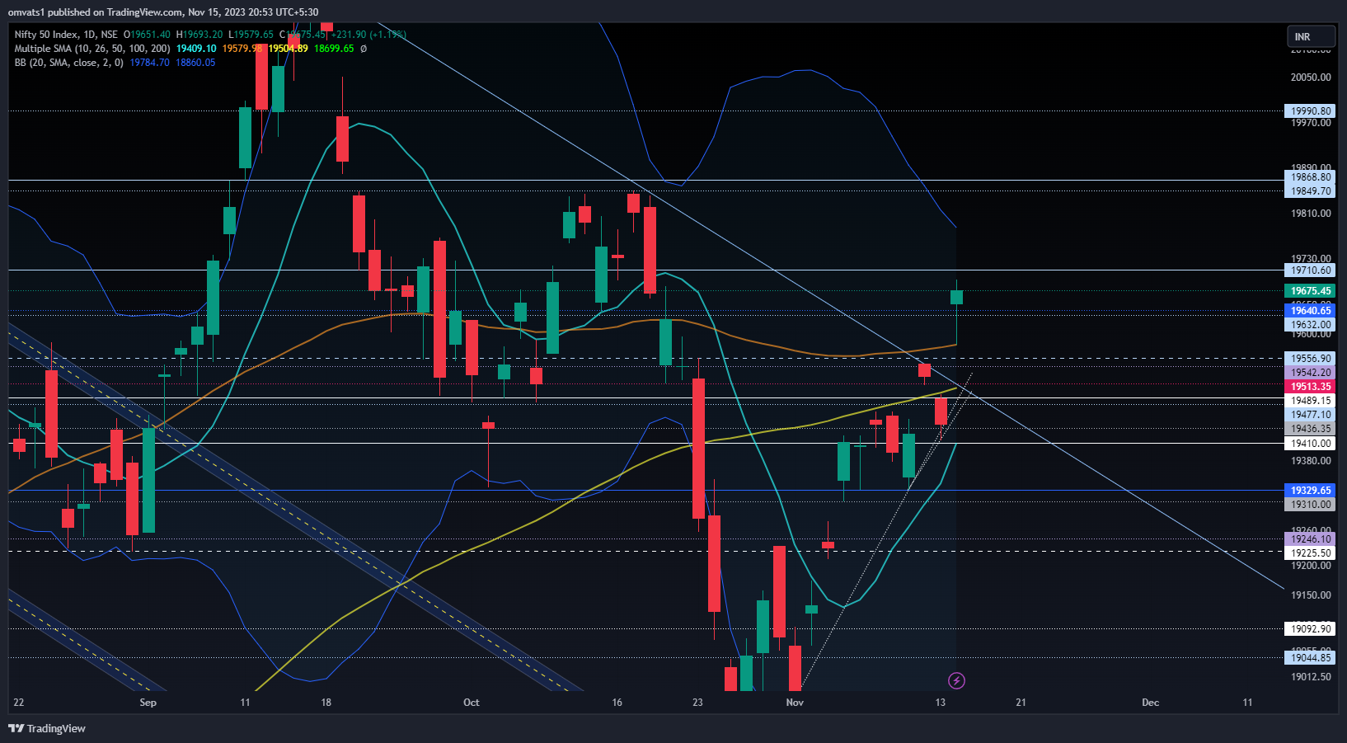Click the 19044.85 price level label
Image resolution: width=1347 pixels, height=743 pixels.
(x=1311, y=658)
